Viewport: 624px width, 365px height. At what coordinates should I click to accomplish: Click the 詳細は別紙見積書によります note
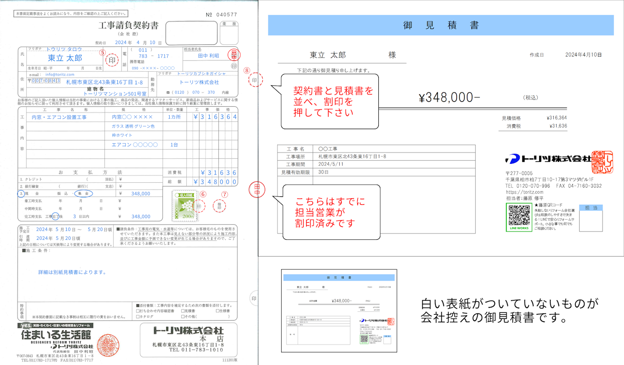point(72,272)
